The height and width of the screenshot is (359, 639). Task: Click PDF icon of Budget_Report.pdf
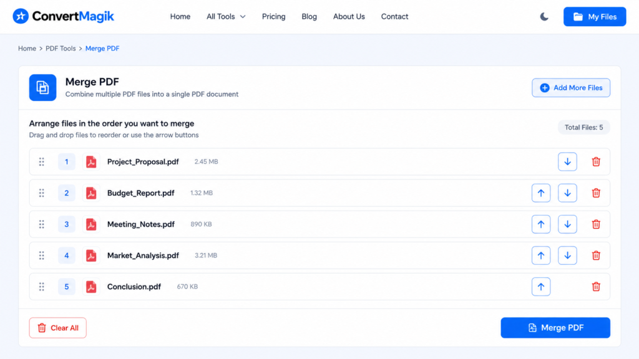click(91, 193)
